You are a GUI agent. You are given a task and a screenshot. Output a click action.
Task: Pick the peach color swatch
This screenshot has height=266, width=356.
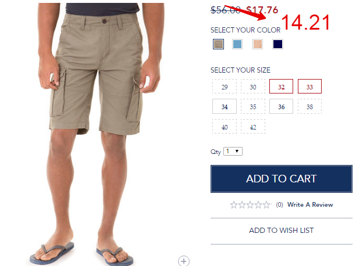[x=258, y=44]
